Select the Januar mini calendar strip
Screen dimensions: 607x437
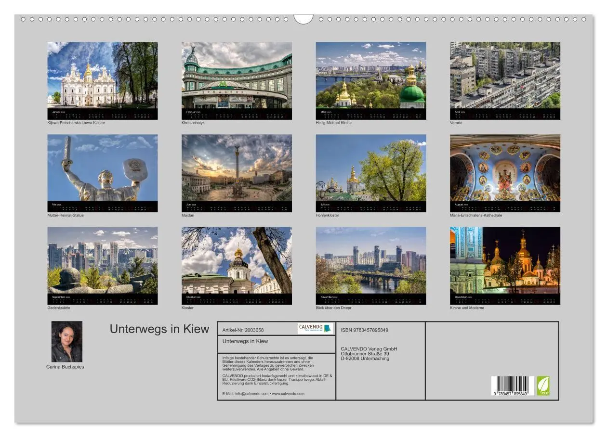pos(103,115)
